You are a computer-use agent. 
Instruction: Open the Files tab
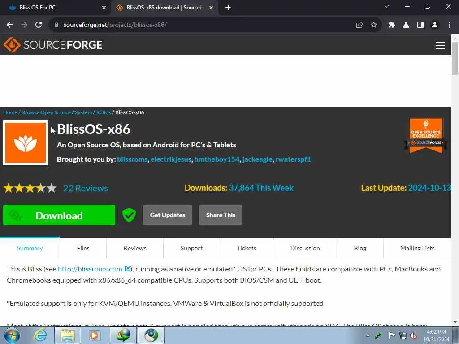[x=83, y=248]
